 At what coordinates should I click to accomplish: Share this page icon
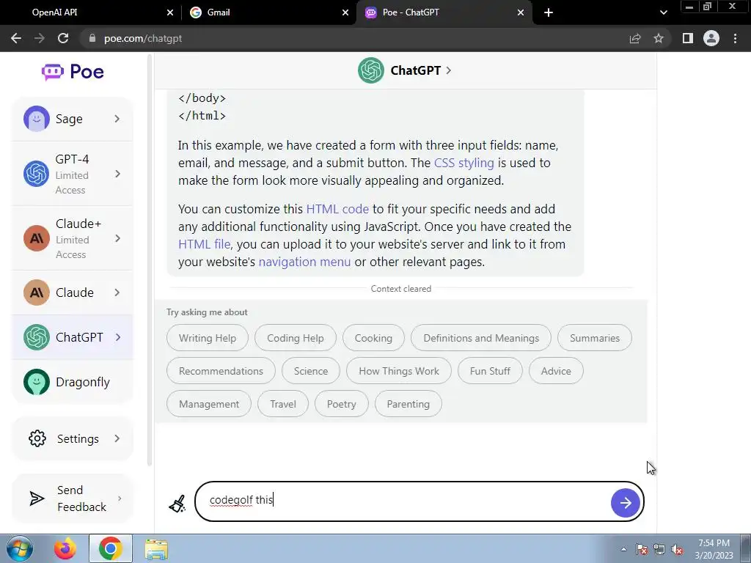635,38
